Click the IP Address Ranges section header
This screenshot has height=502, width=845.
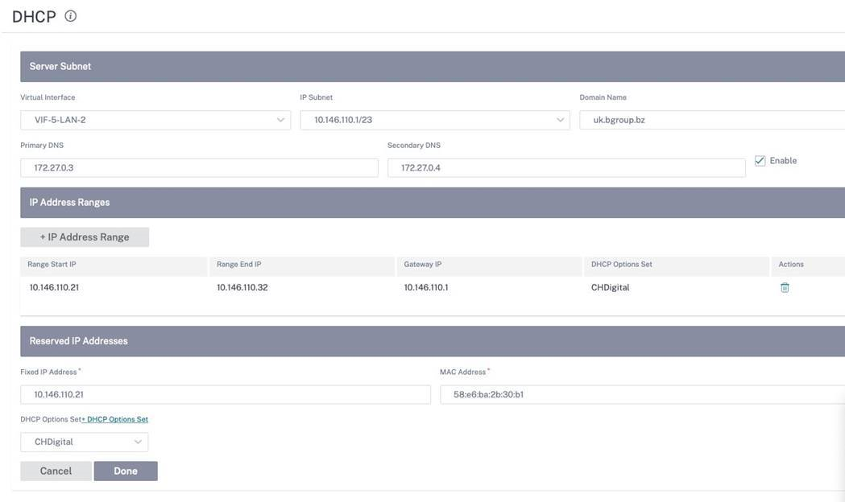[x=433, y=203]
